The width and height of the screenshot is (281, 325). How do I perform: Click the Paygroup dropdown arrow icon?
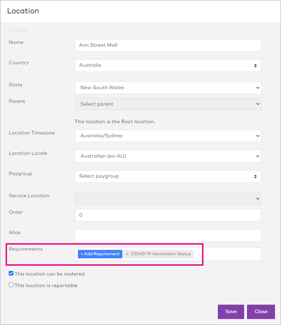[x=255, y=176]
